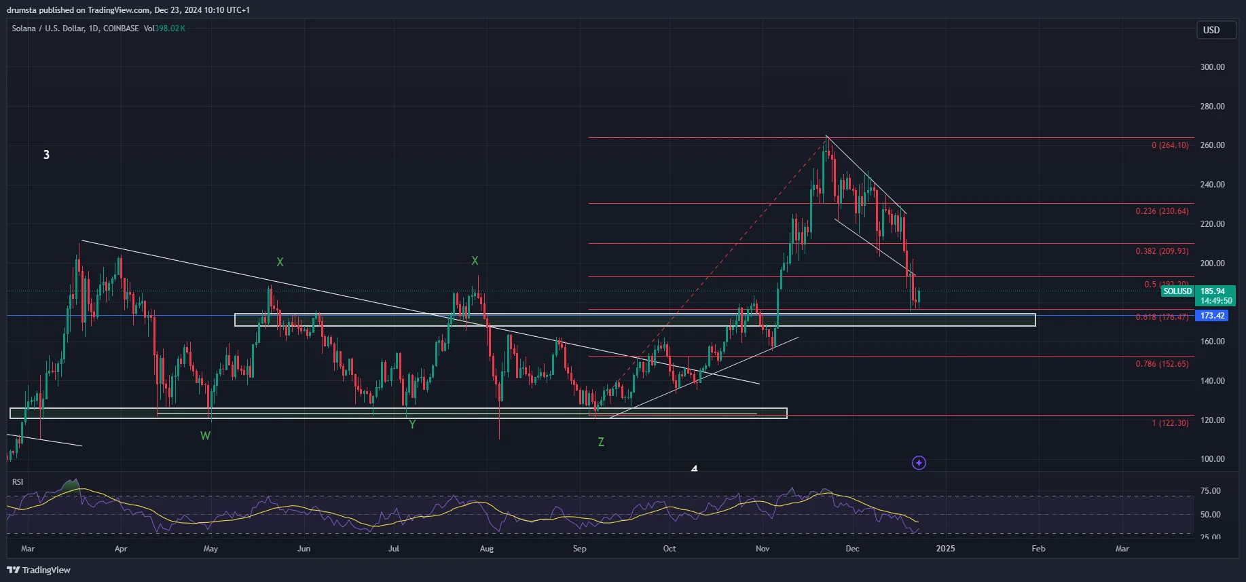
Task: Click the USD currency button
Action: click(1215, 30)
